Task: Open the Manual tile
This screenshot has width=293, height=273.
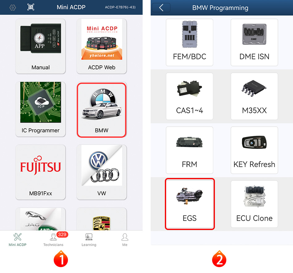Action: pos(40,46)
